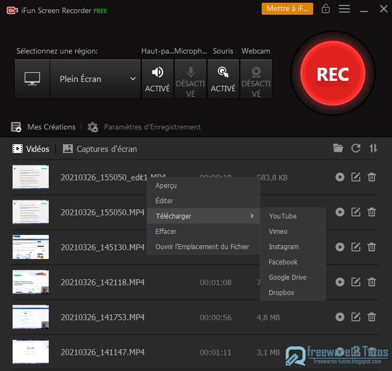This screenshot has width=392, height=371.
Task: Expand the Télécharger submenu
Action: point(204,216)
